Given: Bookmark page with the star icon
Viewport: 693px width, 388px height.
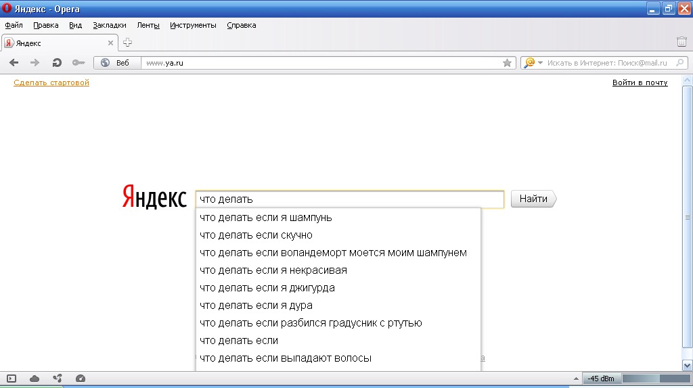Looking at the screenshot, I should (x=507, y=63).
